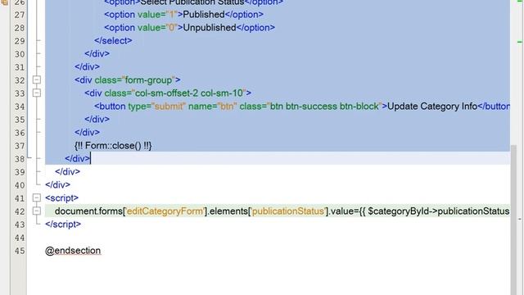Click the </div> tag on line 35

click(x=97, y=120)
